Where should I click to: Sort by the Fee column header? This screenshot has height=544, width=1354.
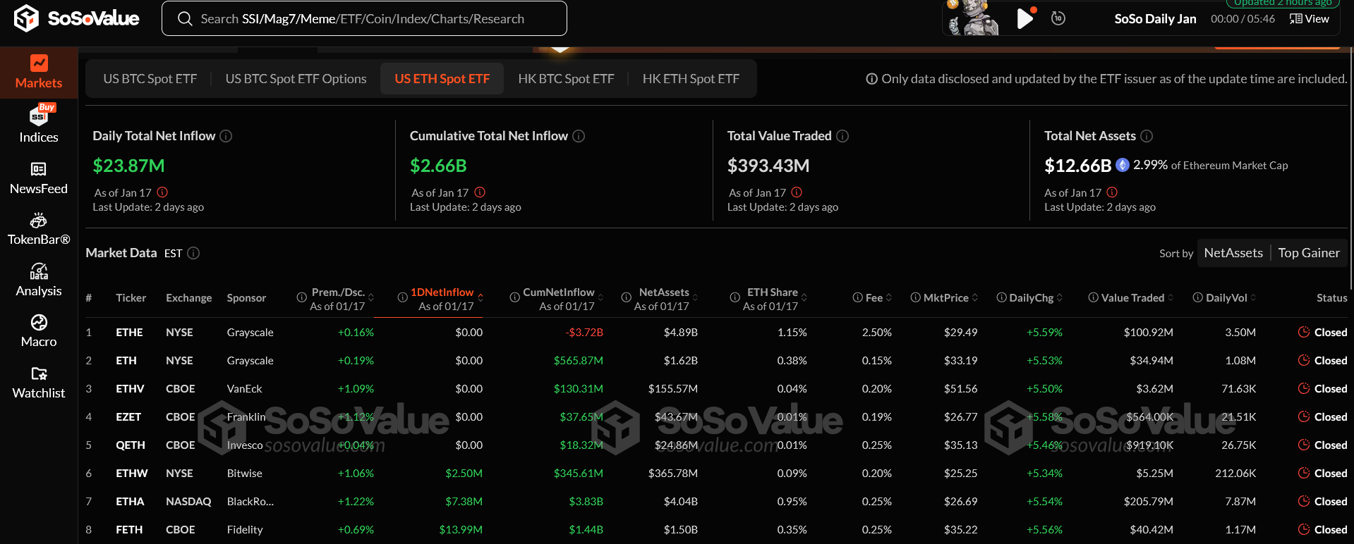pyautogui.click(x=872, y=298)
